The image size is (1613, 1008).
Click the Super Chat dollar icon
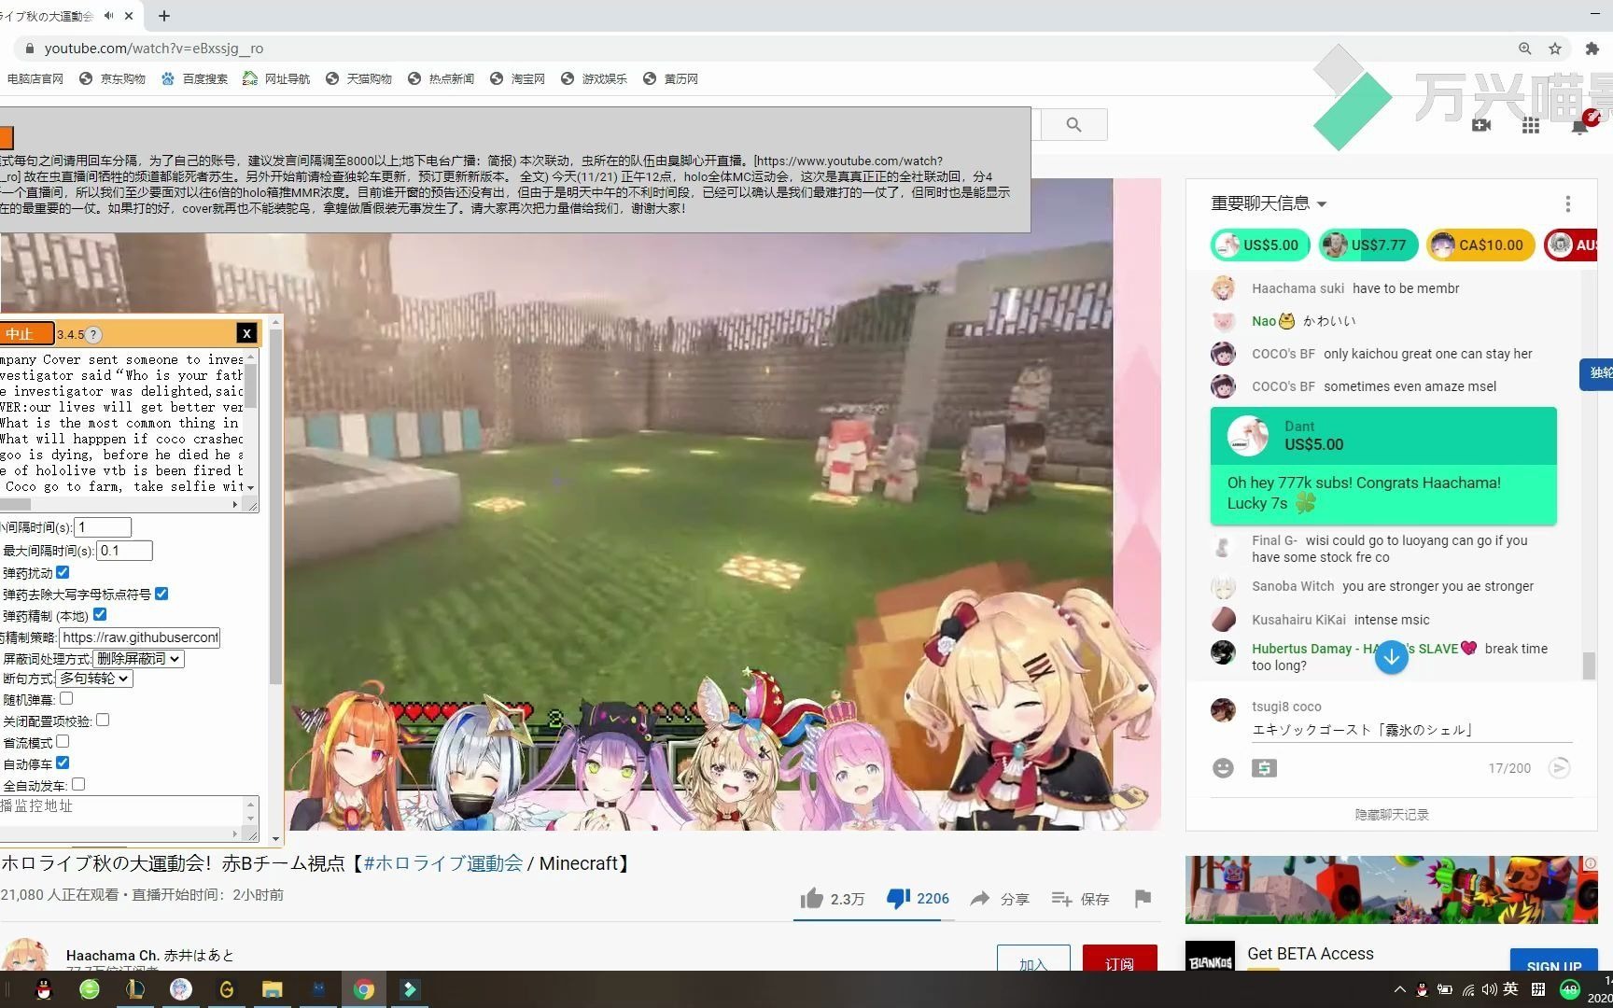point(1264,768)
